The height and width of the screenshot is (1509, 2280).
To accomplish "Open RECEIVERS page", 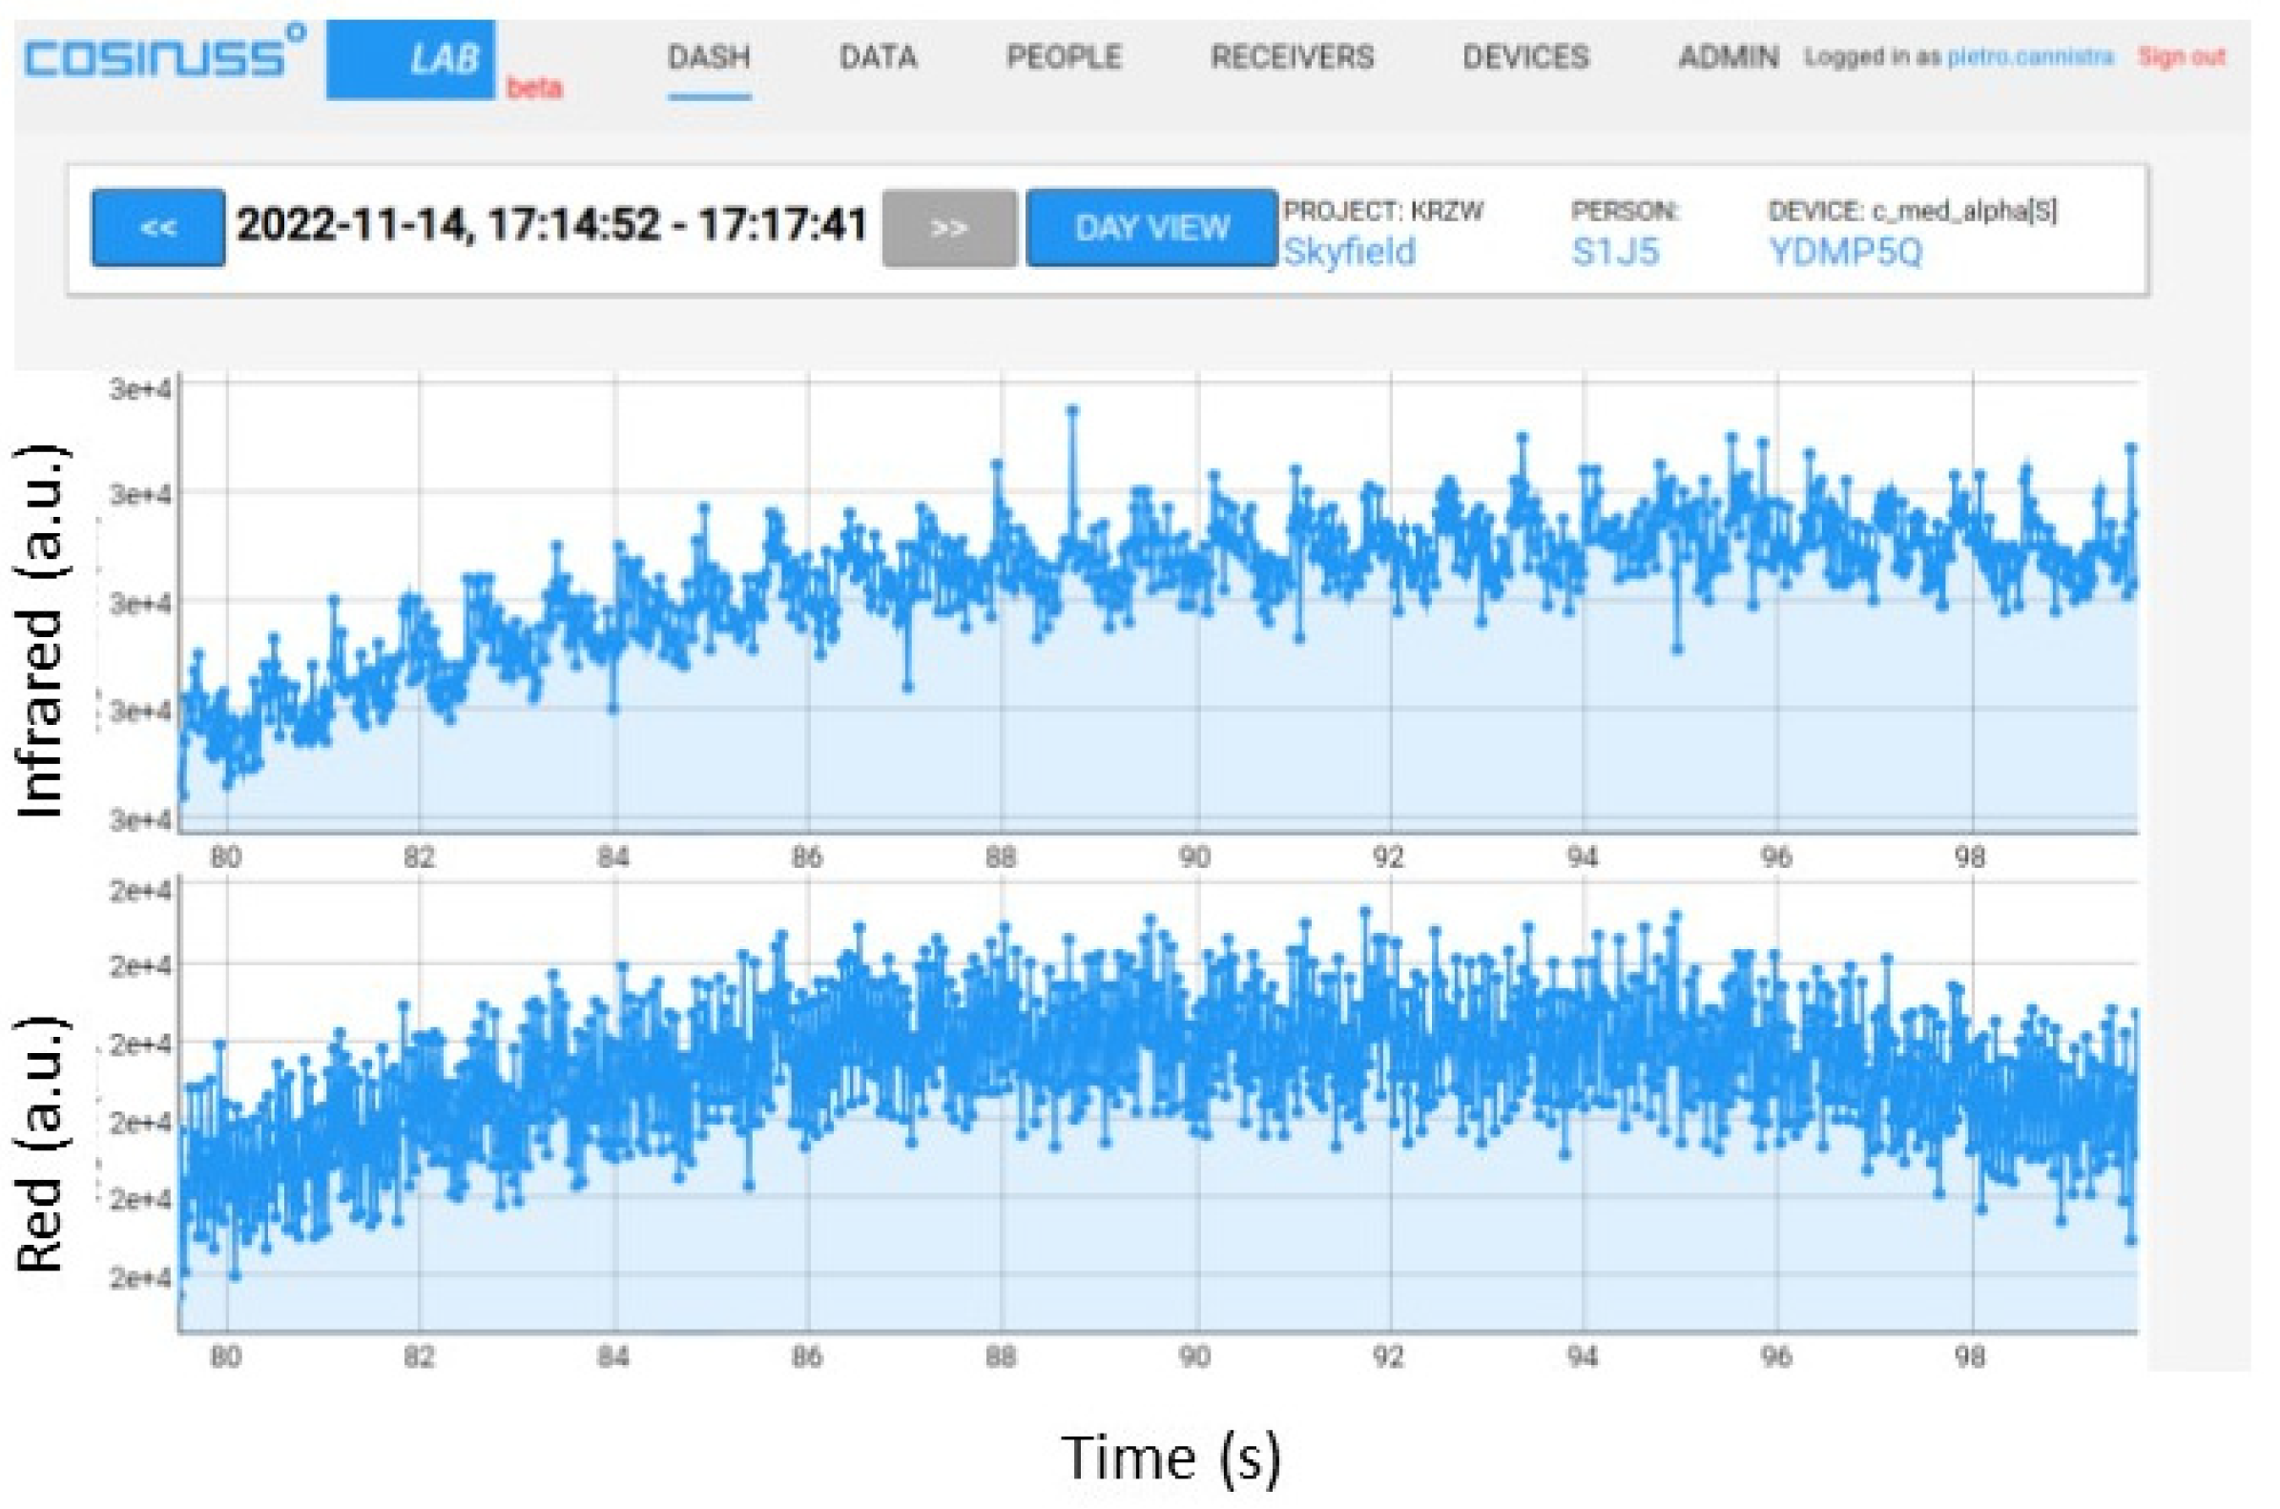I will [x=1293, y=58].
